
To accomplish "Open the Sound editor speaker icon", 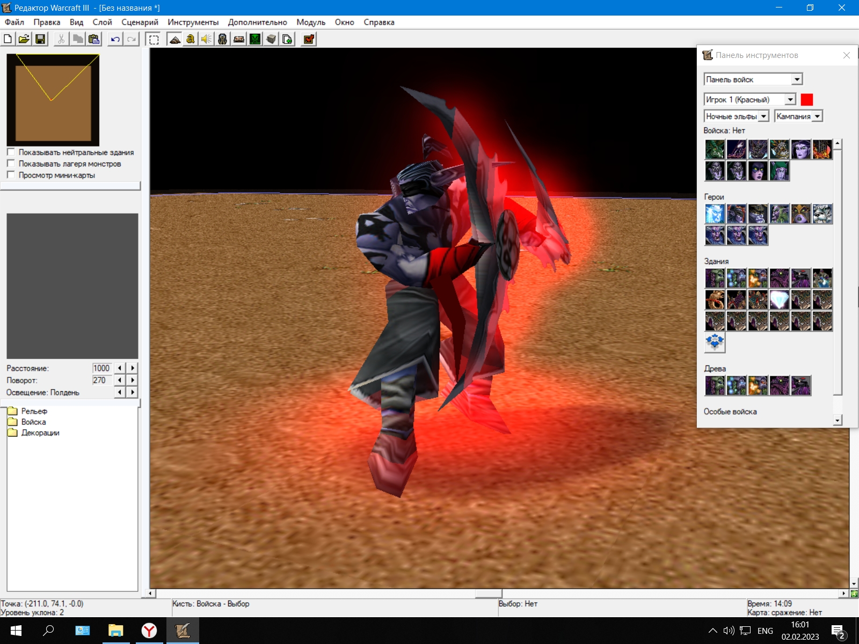I will 207,39.
